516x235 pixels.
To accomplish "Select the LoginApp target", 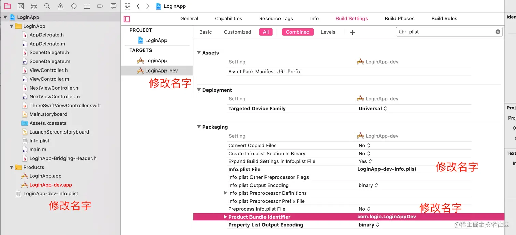I will pos(152,60).
